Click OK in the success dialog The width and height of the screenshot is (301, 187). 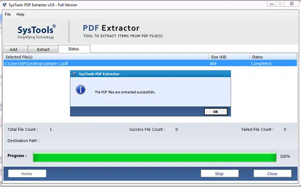(216, 112)
